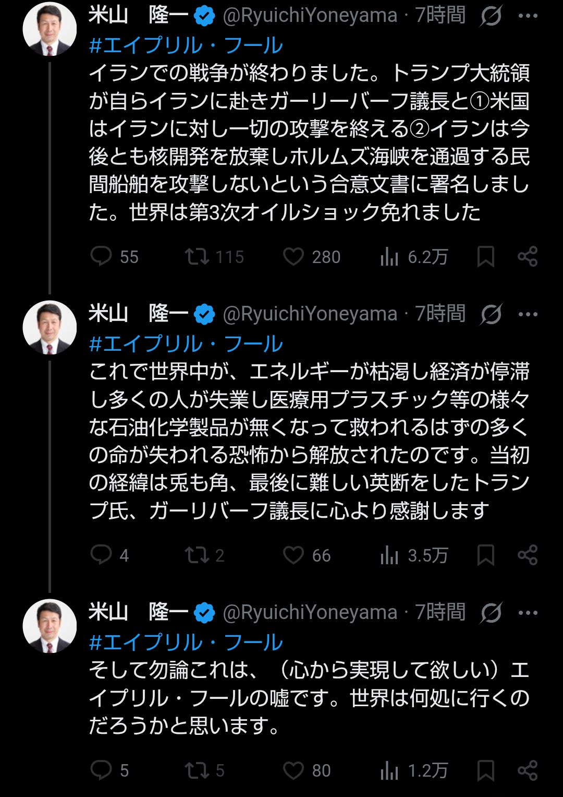Reply to the first tweet about Iran war
Image resolution: width=563 pixels, height=797 pixels.
click(x=101, y=257)
